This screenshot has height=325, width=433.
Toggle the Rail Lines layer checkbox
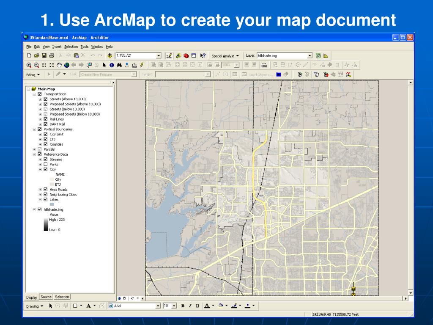[x=46, y=119]
